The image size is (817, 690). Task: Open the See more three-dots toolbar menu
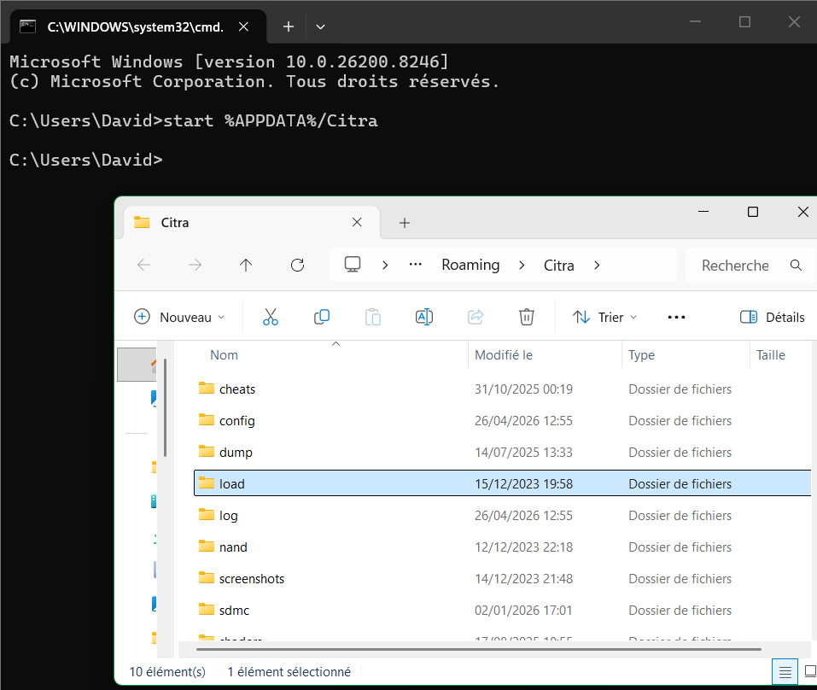pos(676,317)
